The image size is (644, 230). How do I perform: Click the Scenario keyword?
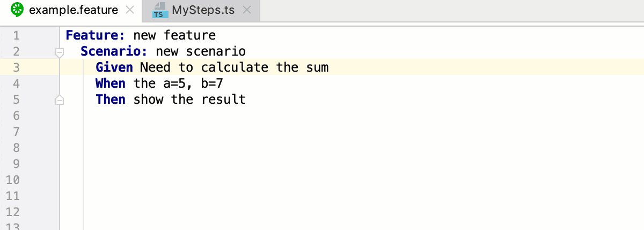(114, 52)
